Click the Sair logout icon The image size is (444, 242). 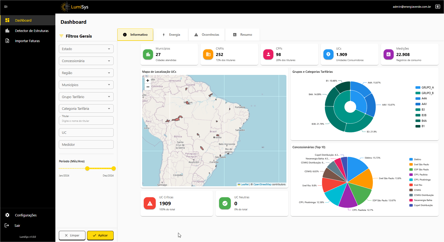pyautogui.click(x=7, y=225)
